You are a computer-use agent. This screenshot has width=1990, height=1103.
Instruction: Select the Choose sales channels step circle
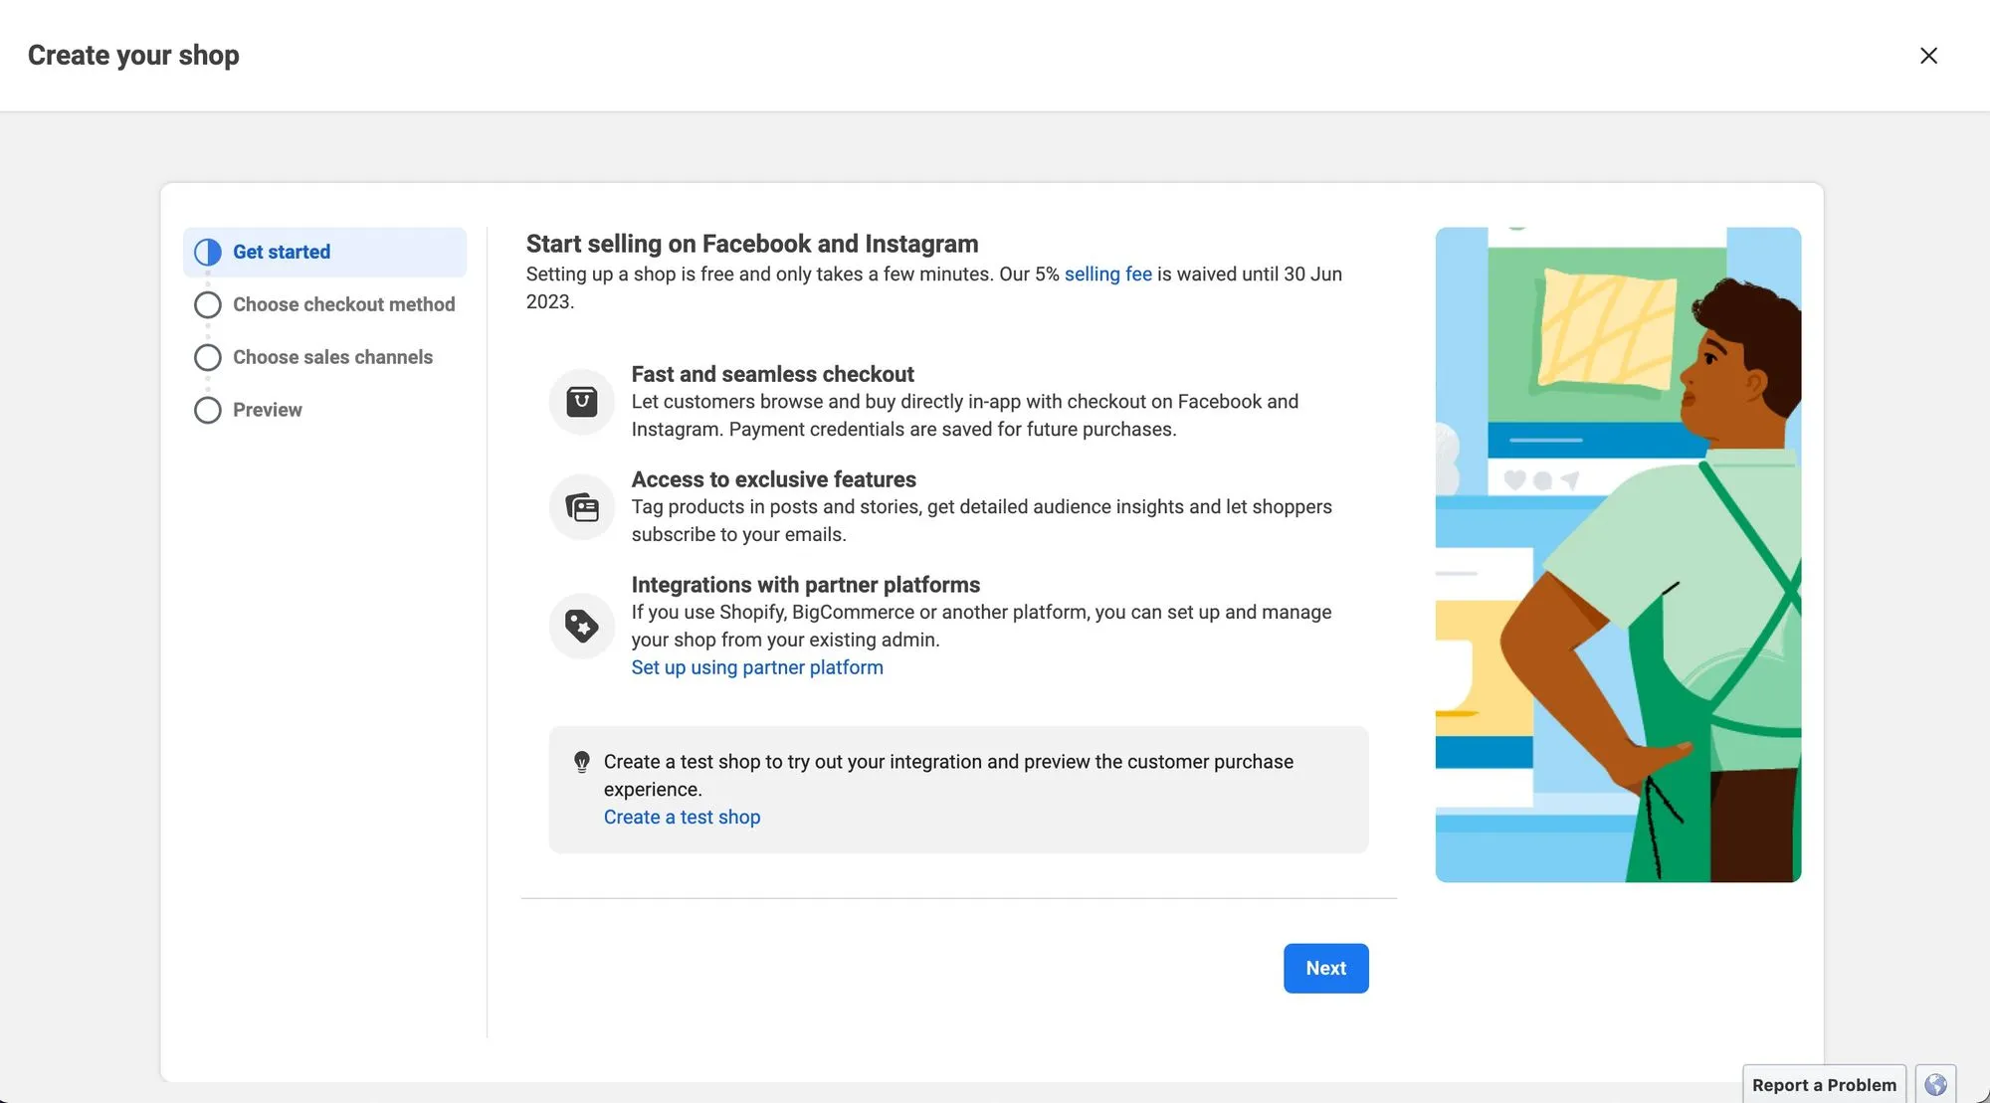click(208, 358)
